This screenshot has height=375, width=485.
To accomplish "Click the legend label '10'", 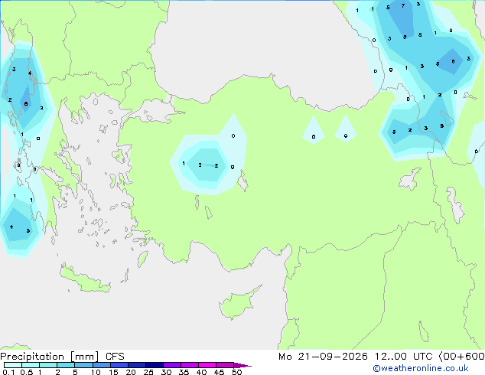I will [x=96, y=372].
